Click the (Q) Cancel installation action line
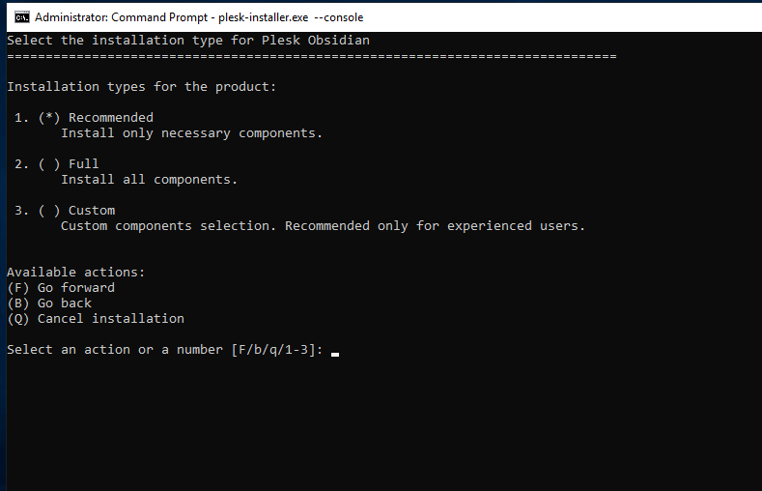Screen dimensions: 762x491 point(96,319)
